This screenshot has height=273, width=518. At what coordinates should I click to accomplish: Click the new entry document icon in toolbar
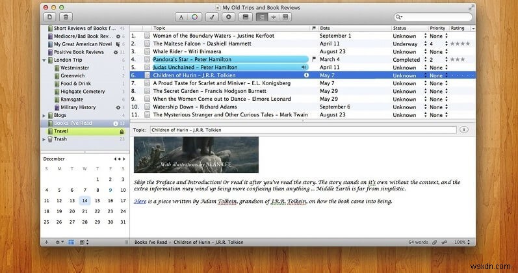(x=50, y=16)
